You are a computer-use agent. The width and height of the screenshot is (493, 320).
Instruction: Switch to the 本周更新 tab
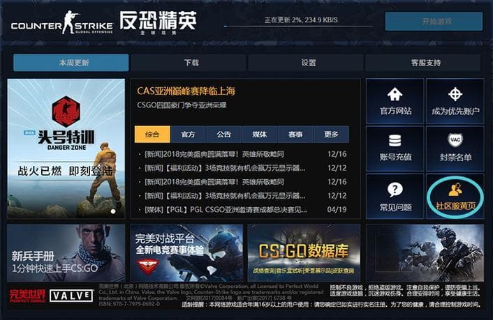71,63
